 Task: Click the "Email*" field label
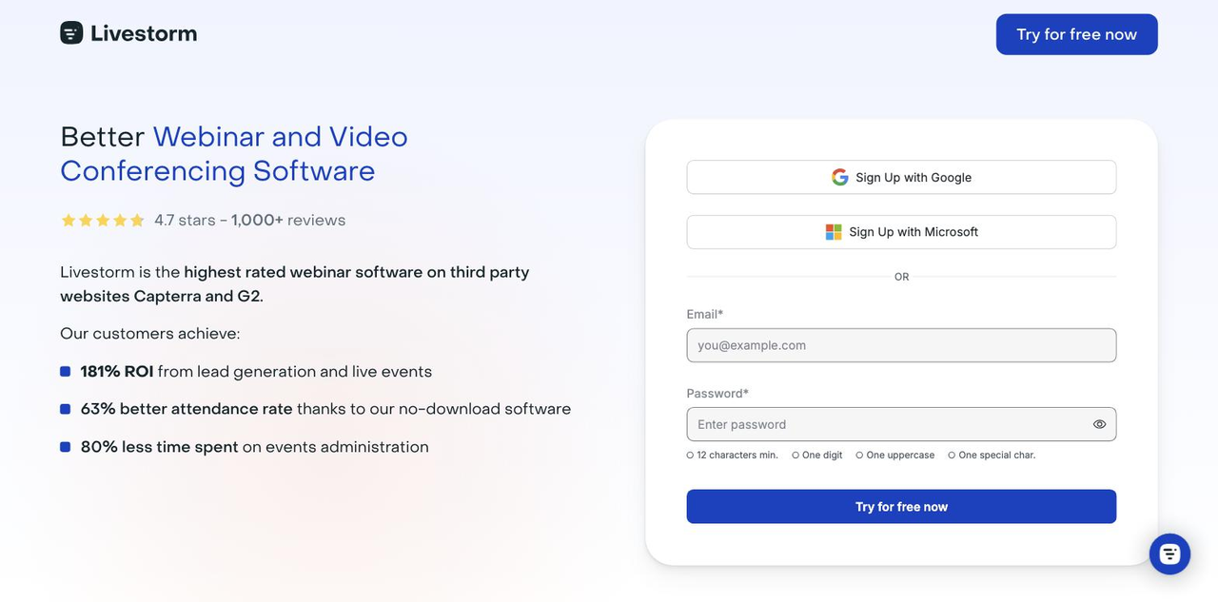[705, 314]
